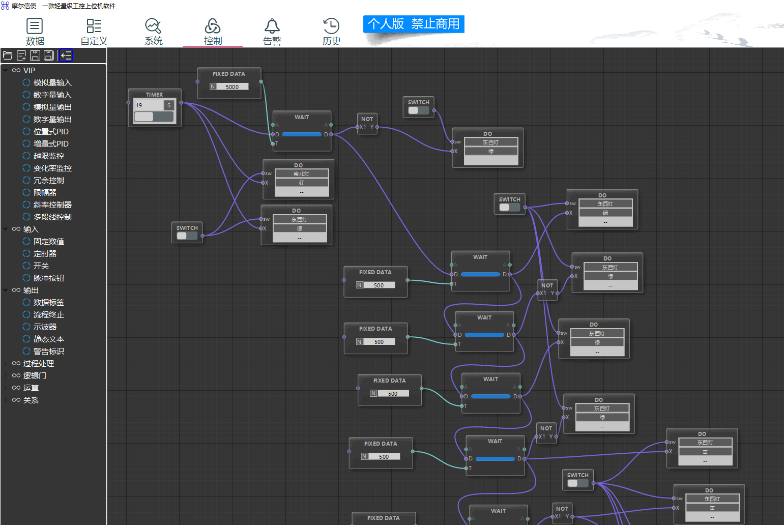
Task: Switch to the 系统 (System) tab
Action: (153, 32)
